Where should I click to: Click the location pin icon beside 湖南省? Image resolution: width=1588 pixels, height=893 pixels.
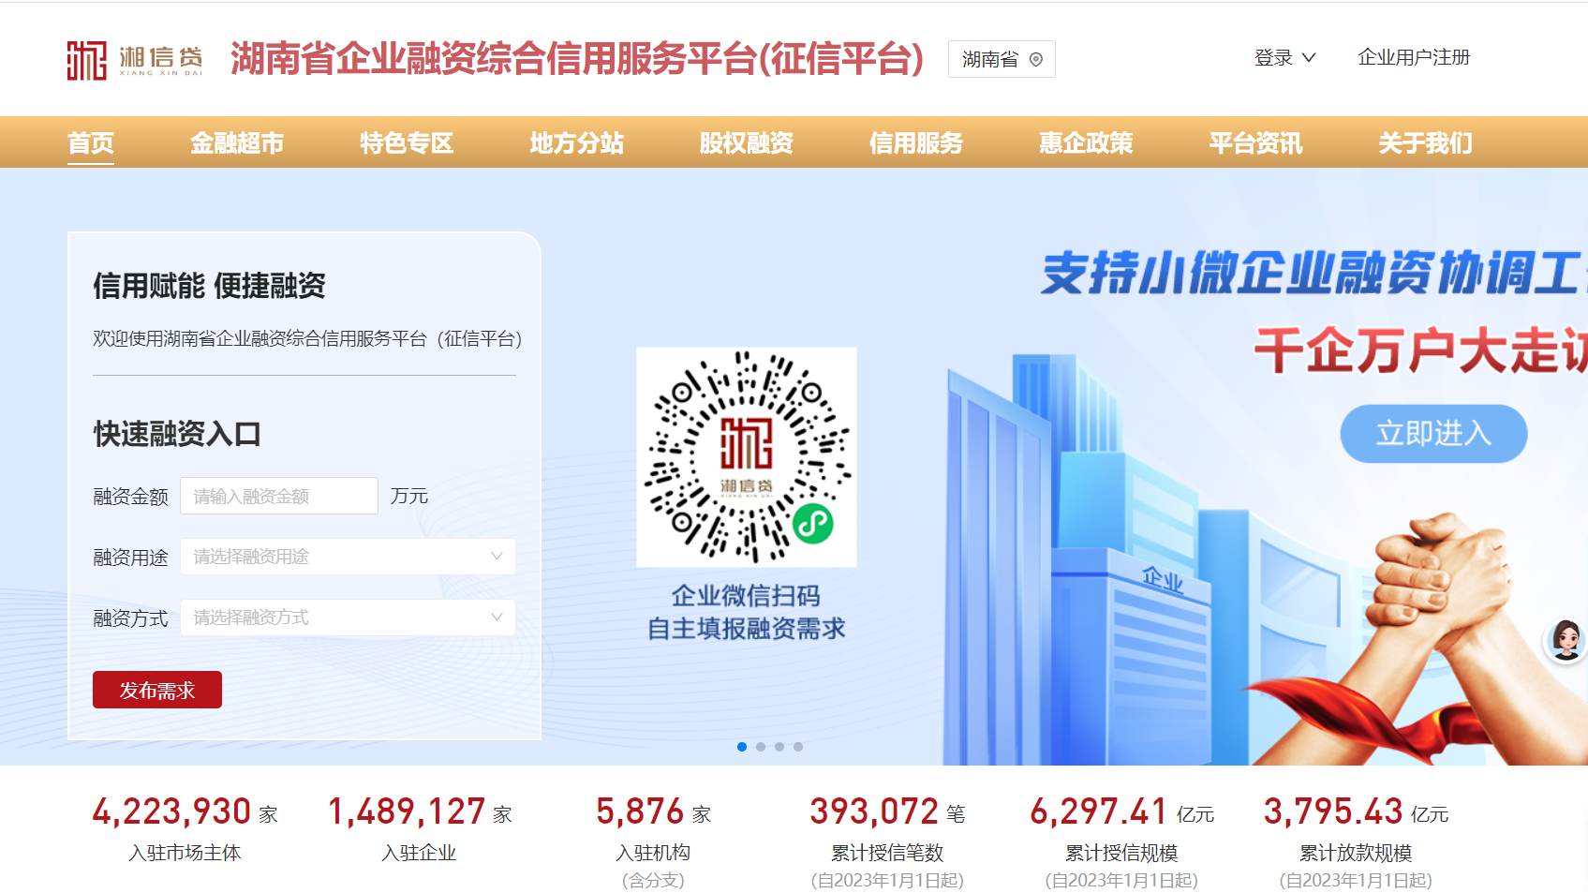point(1036,59)
